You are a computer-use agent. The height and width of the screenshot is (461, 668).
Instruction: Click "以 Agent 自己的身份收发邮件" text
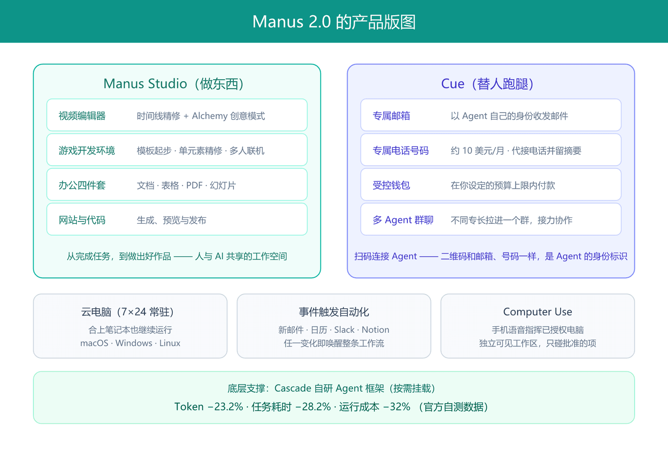point(510,116)
